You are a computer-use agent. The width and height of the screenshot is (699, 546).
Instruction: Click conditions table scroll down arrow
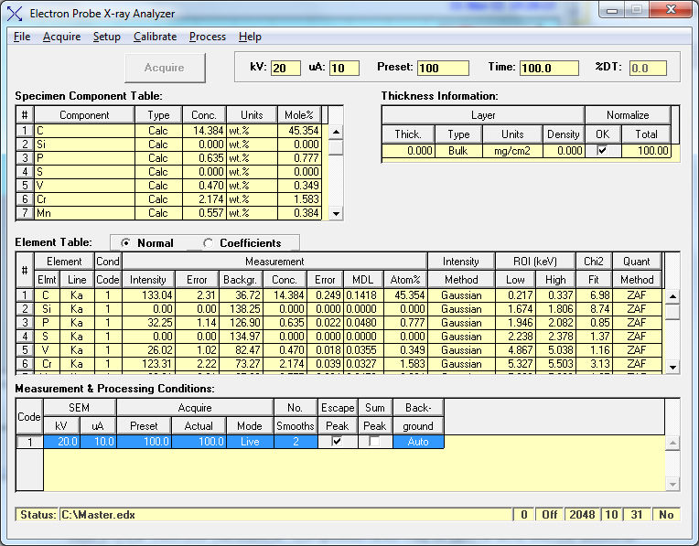672,484
